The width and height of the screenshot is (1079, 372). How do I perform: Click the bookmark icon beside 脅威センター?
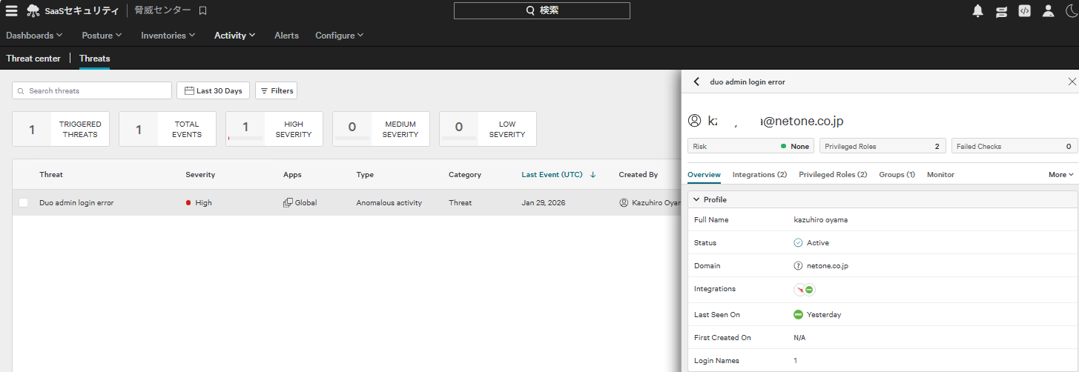[x=202, y=10]
